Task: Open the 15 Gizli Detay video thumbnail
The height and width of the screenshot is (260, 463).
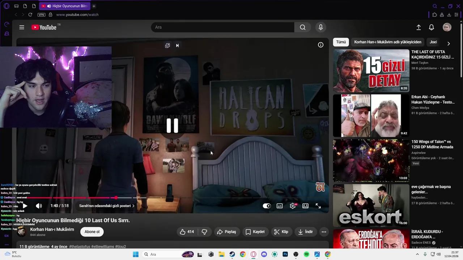Action: click(371, 71)
